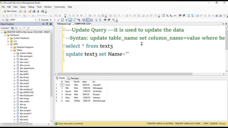
Task: Open the Edit menu
Action: tap(9, 7)
